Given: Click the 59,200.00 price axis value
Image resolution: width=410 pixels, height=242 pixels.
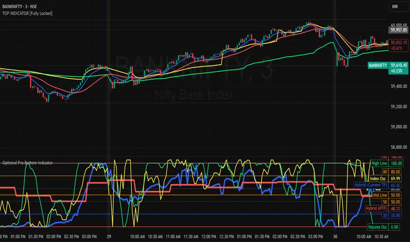Looking at the screenshot, I should 399,106.
